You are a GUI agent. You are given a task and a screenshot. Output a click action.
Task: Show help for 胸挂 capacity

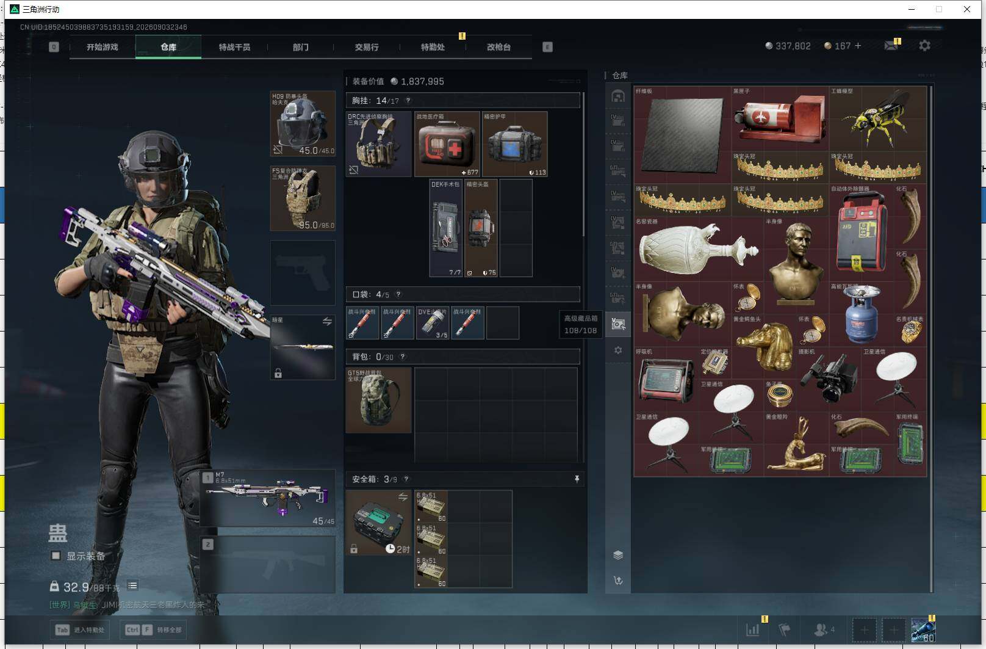tap(408, 101)
